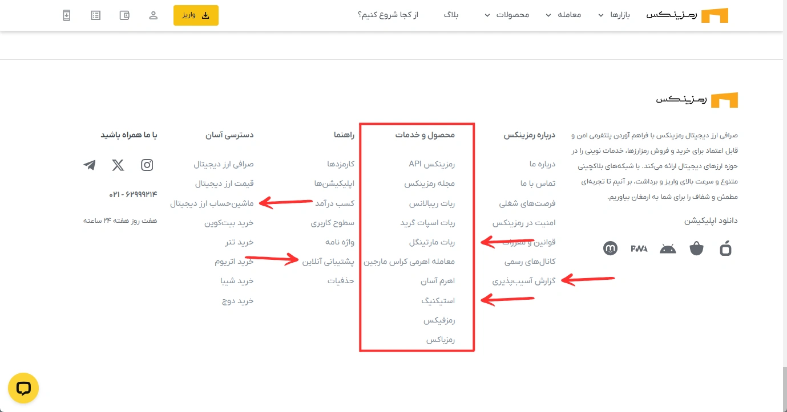Open the حذفیات link

(341, 281)
